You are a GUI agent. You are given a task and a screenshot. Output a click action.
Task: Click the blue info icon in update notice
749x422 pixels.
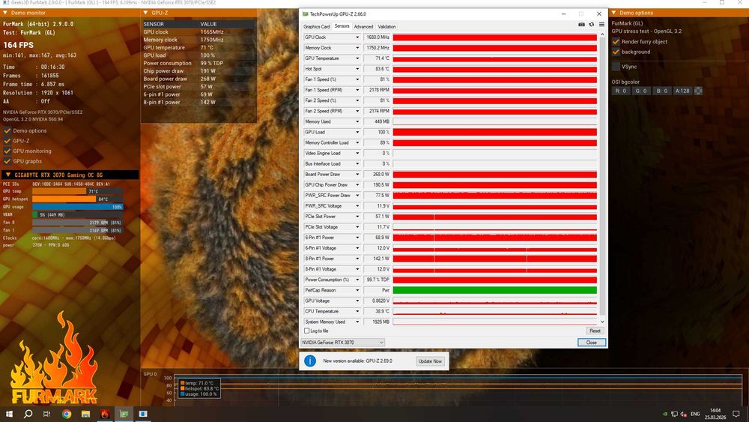[x=309, y=361]
